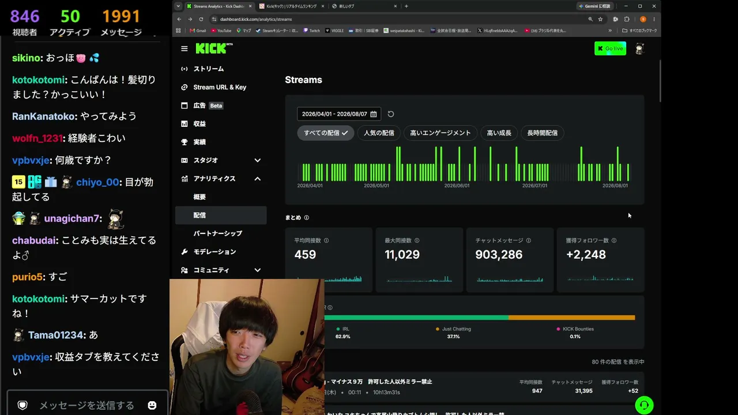Select the すべての配信 filter chip
This screenshot has height=415, width=738.
(326, 133)
